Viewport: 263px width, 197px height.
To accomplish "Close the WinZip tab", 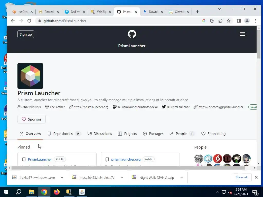I will (x=110, y=12).
